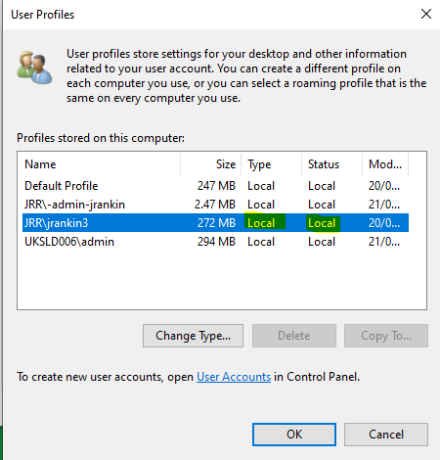
Task: Select the JRR\jrankin3 profile entry
Action: point(215,223)
